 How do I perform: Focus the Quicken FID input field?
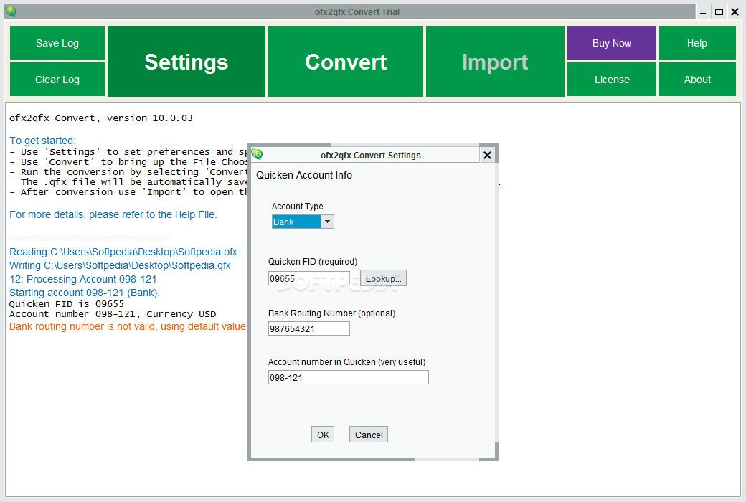308,278
